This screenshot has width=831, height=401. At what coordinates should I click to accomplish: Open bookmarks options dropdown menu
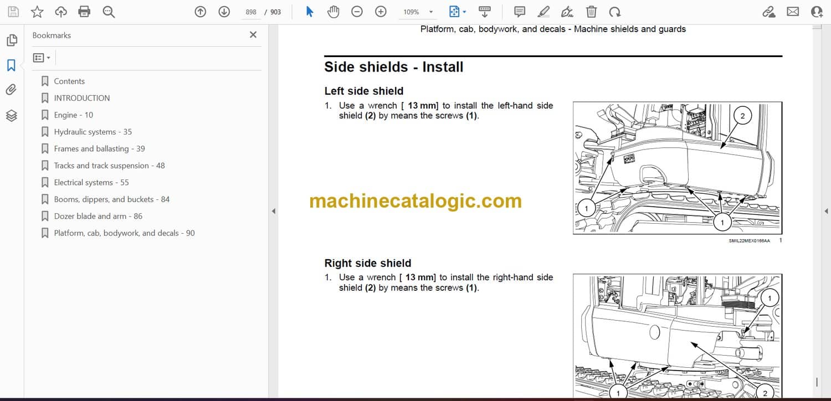point(42,58)
